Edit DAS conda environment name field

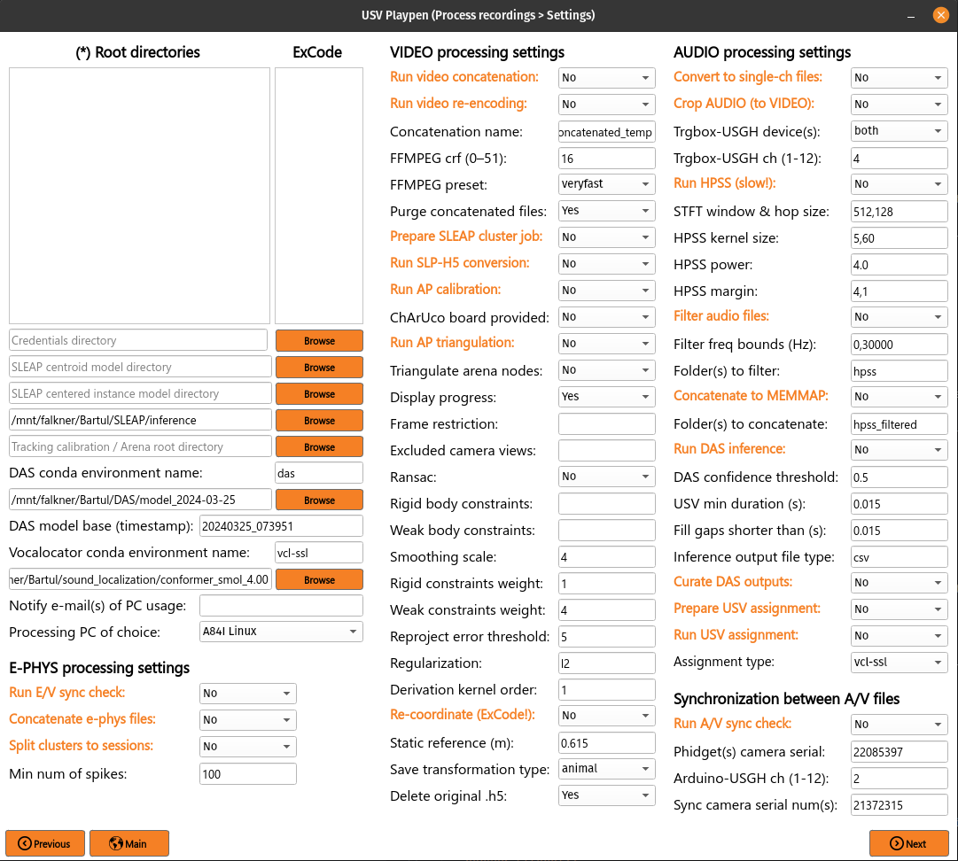(319, 473)
